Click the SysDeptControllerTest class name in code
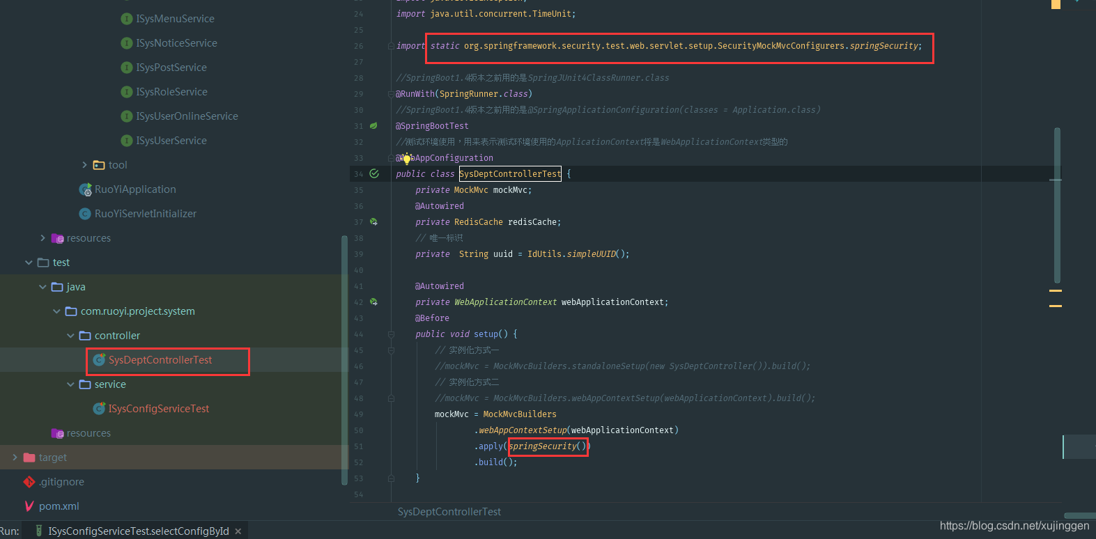 [x=510, y=174]
